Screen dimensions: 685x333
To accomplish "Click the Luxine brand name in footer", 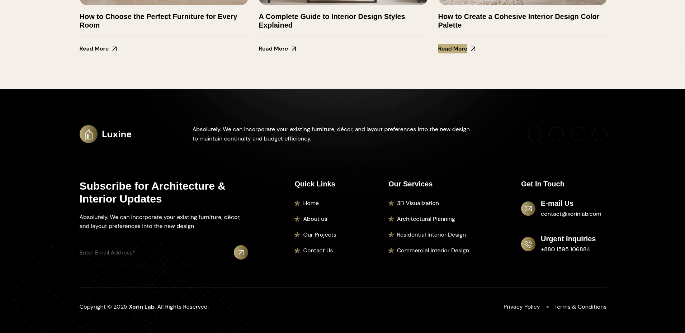I will (x=117, y=134).
